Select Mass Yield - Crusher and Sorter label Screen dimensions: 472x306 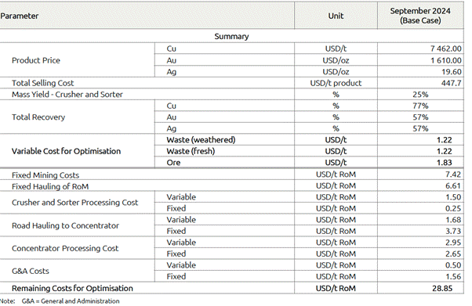click(x=67, y=95)
